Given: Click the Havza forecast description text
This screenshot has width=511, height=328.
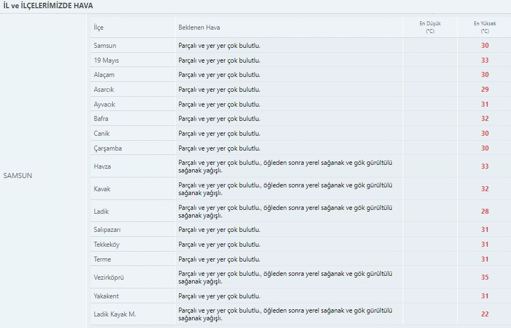Looking at the screenshot, I should click(285, 166).
